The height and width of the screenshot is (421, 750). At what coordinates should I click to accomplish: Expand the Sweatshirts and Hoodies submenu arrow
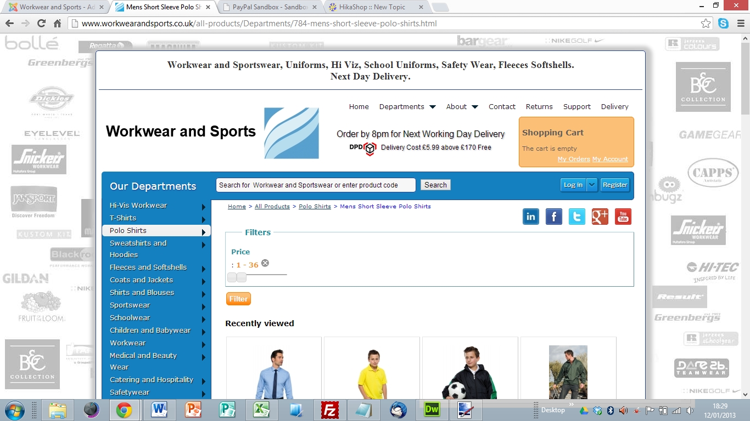pyautogui.click(x=204, y=245)
